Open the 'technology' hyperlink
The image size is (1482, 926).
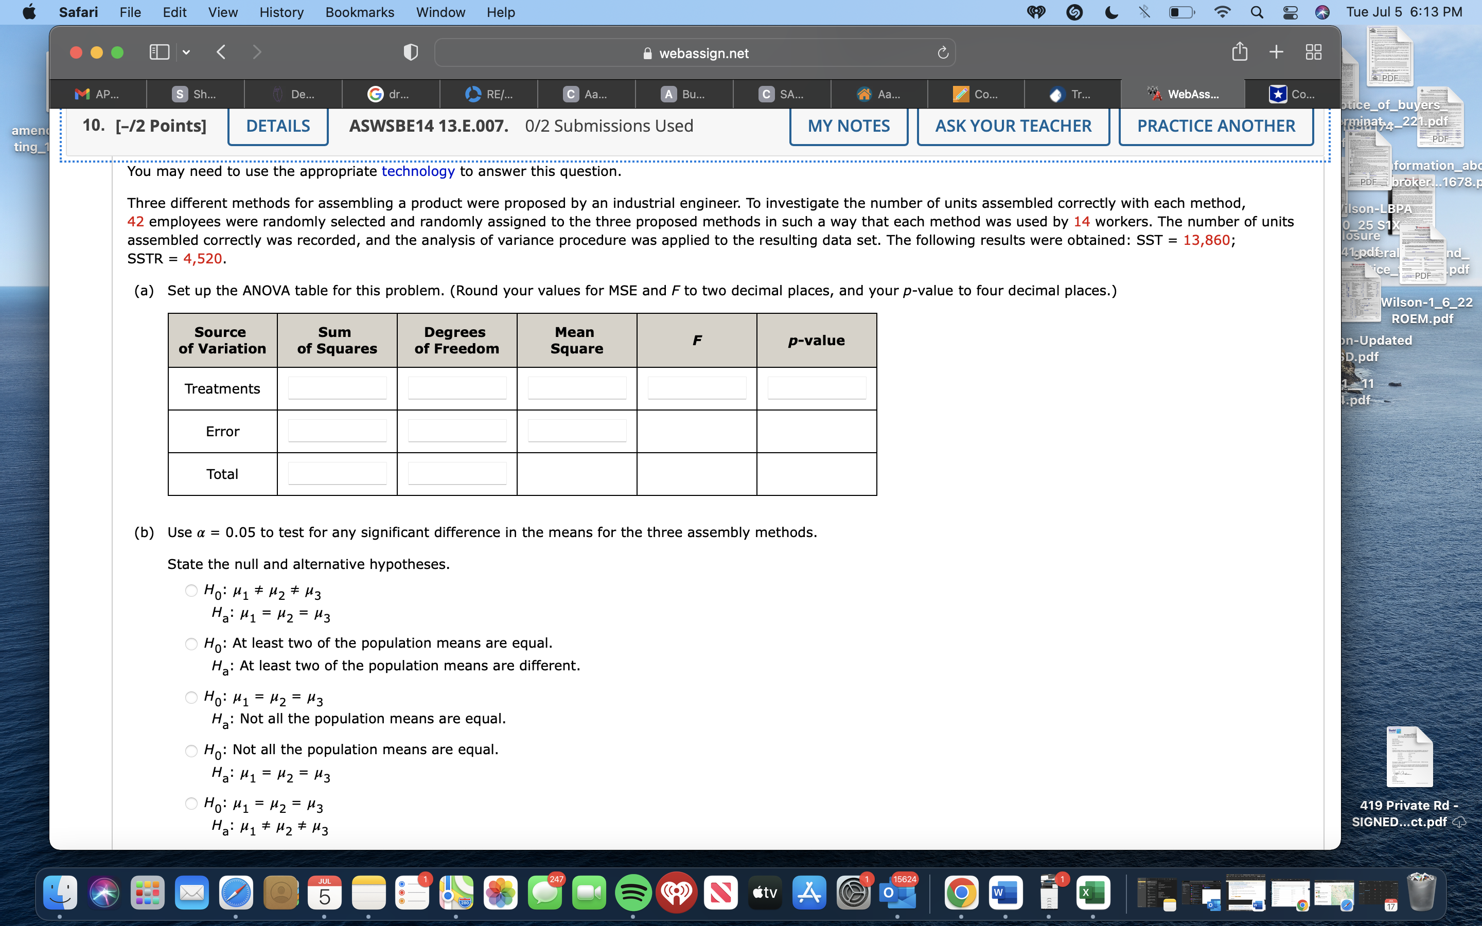(x=418, y=171)
